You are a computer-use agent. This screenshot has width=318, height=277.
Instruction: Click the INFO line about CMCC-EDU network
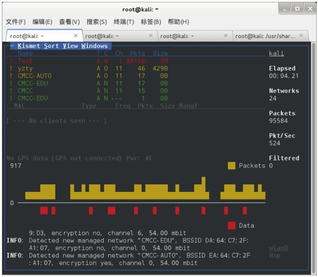(x=128, y=244)
